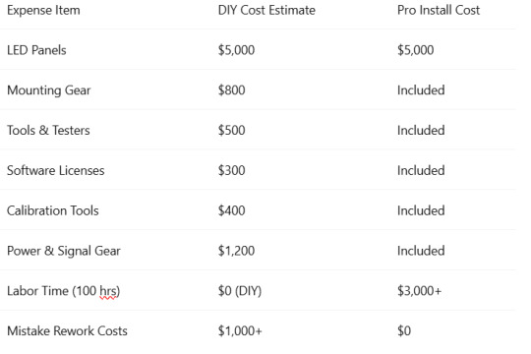Click Included in the Mounting Gear row
The image size is (531, 354).
click(x=421, y=90)
